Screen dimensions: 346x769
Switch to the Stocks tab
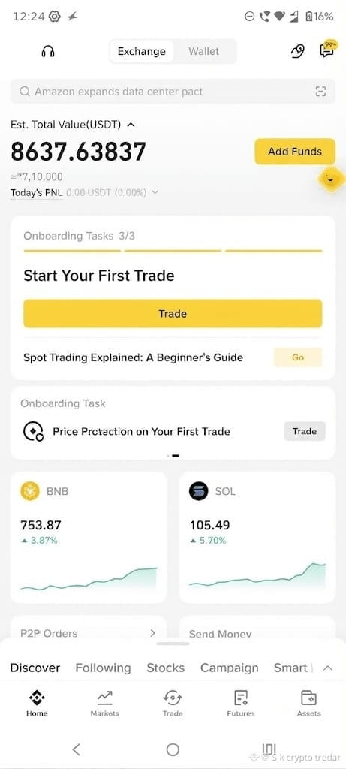166,668
